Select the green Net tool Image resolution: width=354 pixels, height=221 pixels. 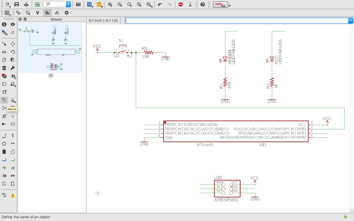(x=12, y=160)
